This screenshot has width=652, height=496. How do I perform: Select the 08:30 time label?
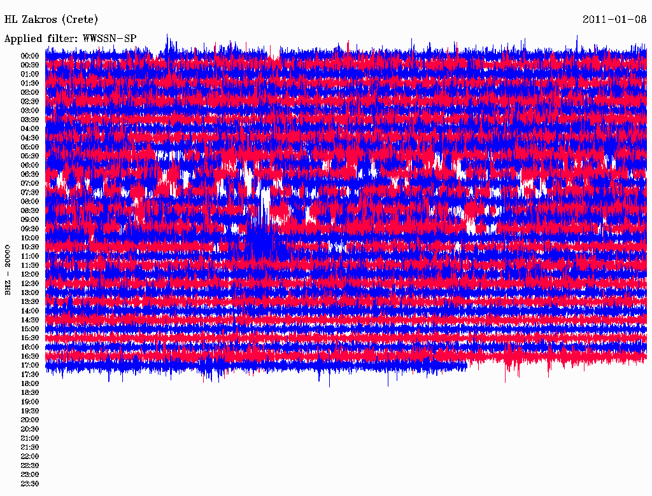pos(30,210)
